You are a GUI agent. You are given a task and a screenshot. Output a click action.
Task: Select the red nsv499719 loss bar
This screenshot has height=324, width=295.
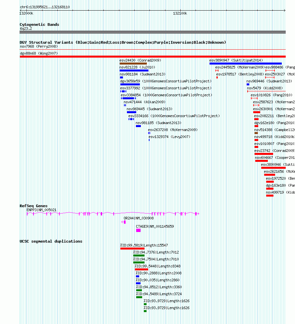270,196
